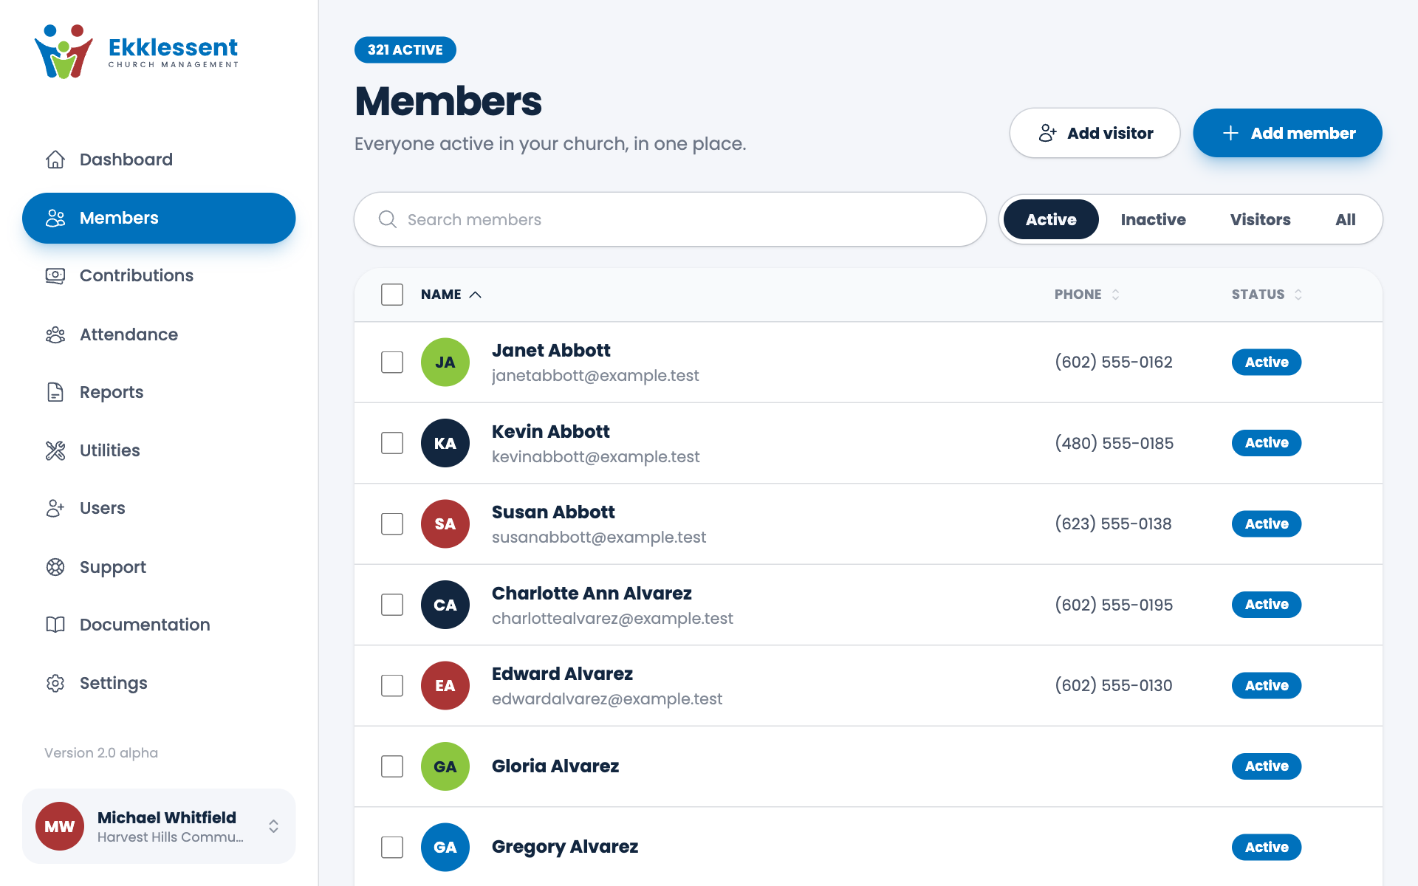Check the box for Susan Abbott
This screenshot has width=1418, height=886.
392,524
